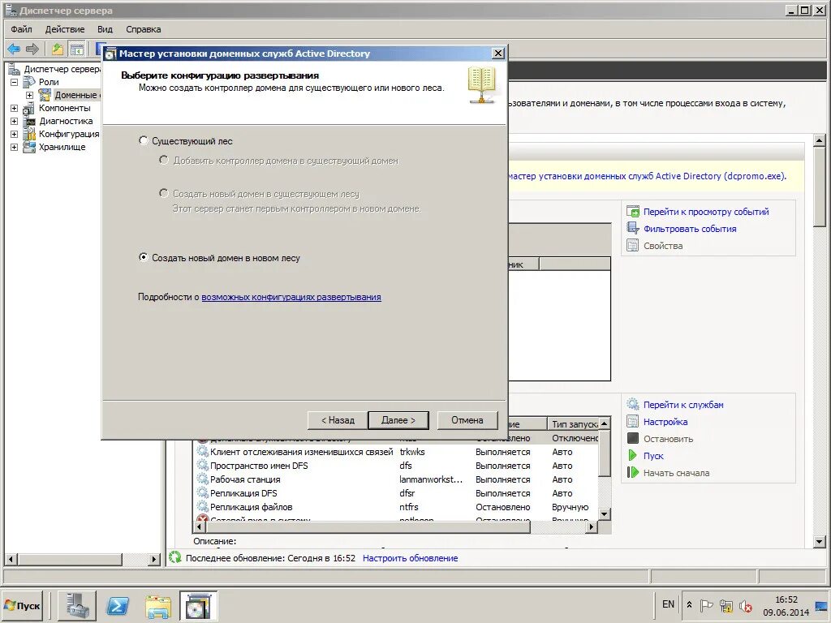The image size is (831, 623).
Task: Click the < Назад button
Action: tap(338, 420)
